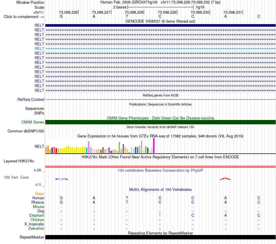Screen dimensions: 276x244
Task: Click 'Human Feb. 2009 (GRCh37/hg19)' assembly text
Action: pyautogui.click(x=129, y=2)
